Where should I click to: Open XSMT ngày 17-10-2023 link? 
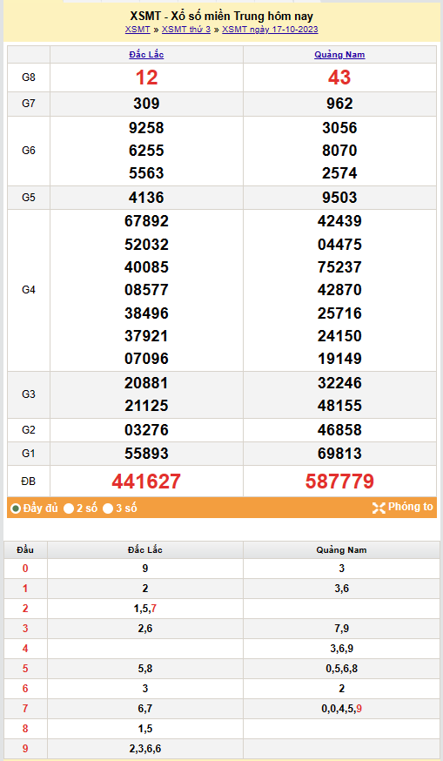(x=270, y=29)
